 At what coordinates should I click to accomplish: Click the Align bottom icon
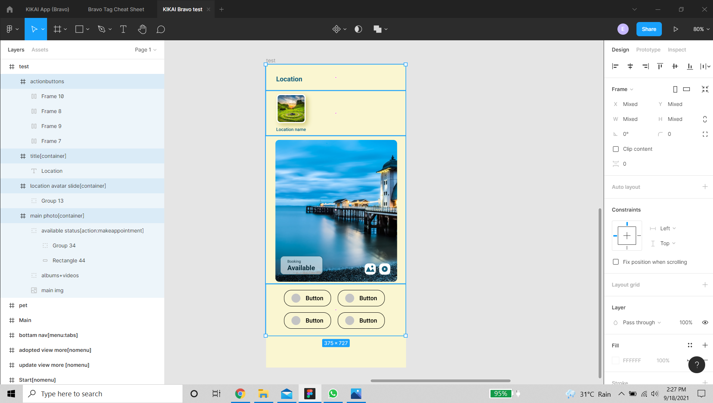click(x=690, y=66)
